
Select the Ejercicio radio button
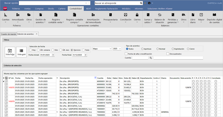coord(72,50)
